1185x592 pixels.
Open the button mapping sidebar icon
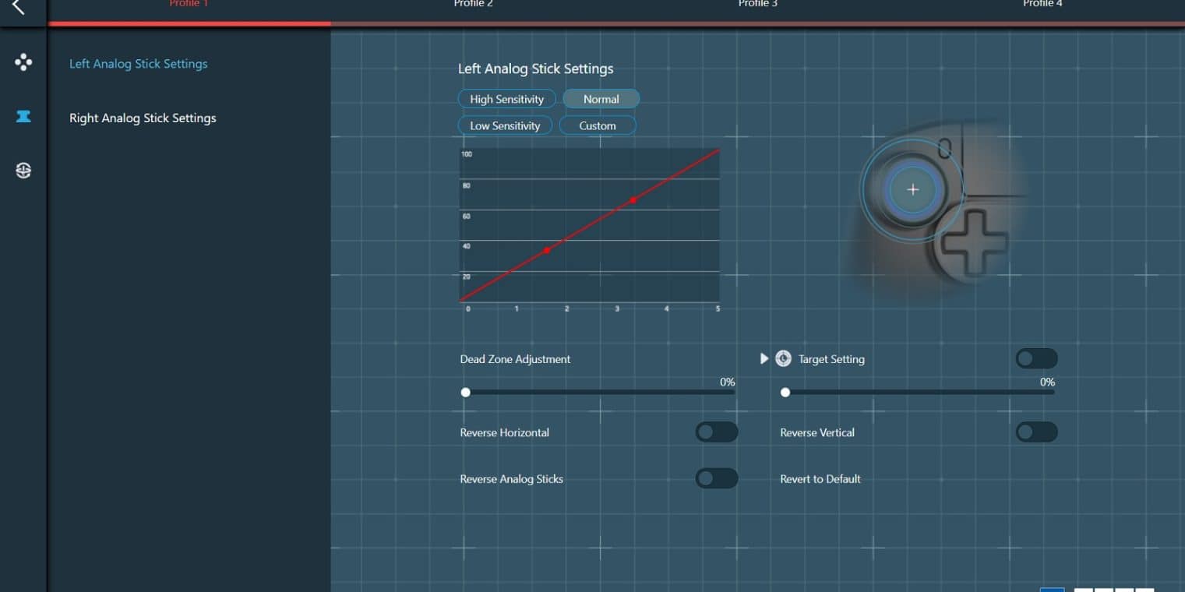(23, 62)
